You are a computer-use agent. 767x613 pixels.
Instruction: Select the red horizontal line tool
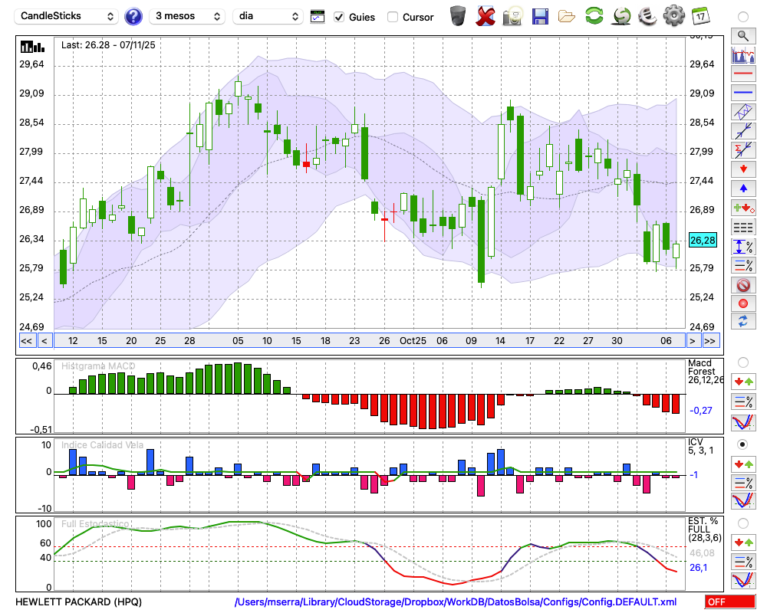click(x=742, y=74)
